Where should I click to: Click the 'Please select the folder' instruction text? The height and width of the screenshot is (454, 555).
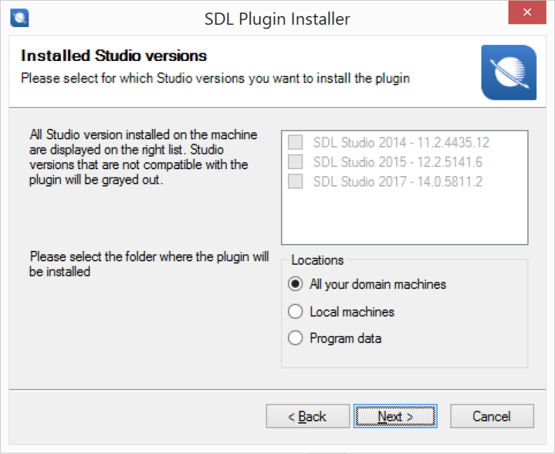click(x=149, y=264)
